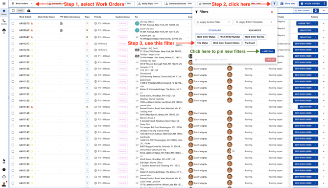Screen dimensions: 328x188
Task: Click UC City Office site avatar
Action: (x=137, y=23)
